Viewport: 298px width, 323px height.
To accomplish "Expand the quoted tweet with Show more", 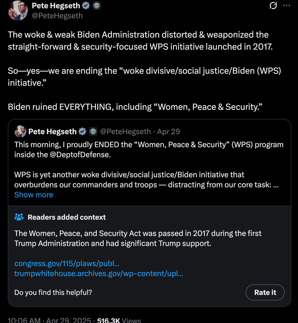I will point(34,195).
